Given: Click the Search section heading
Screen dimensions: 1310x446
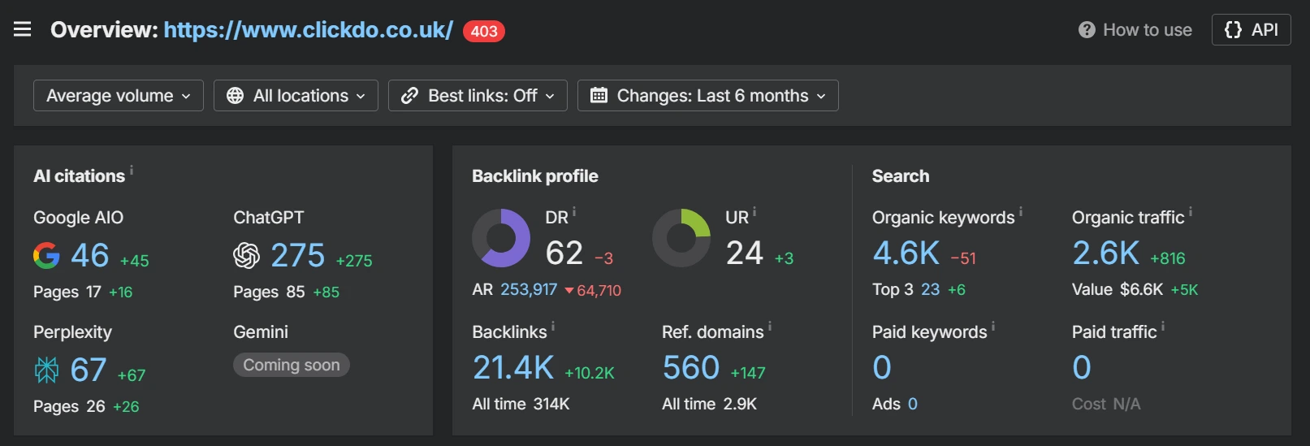Looking at the screenshot, I should (x=901, y=176).
